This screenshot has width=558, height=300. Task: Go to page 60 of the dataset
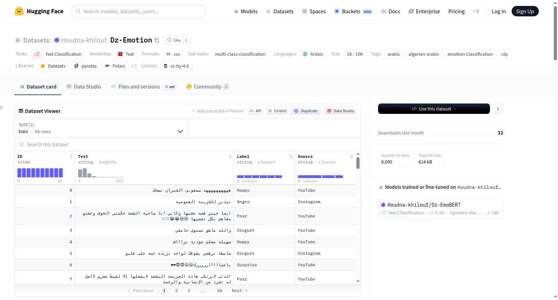(220, 291)
